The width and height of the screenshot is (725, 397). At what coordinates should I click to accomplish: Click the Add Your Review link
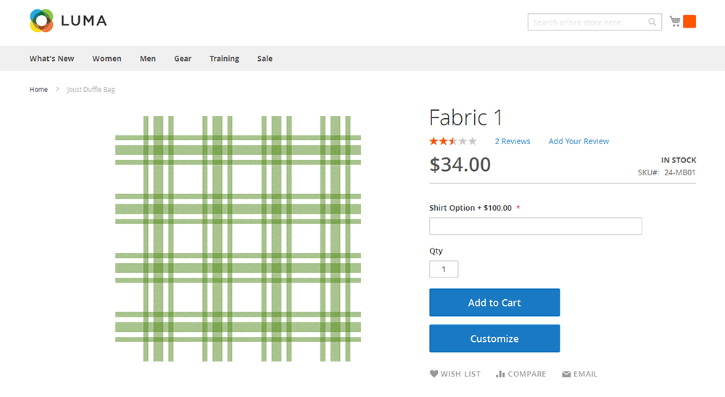click(x=579, y=141)
